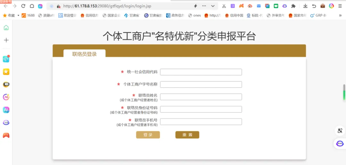
Task: Open the sidebar teal app with red dot
Action: (6, 59)
